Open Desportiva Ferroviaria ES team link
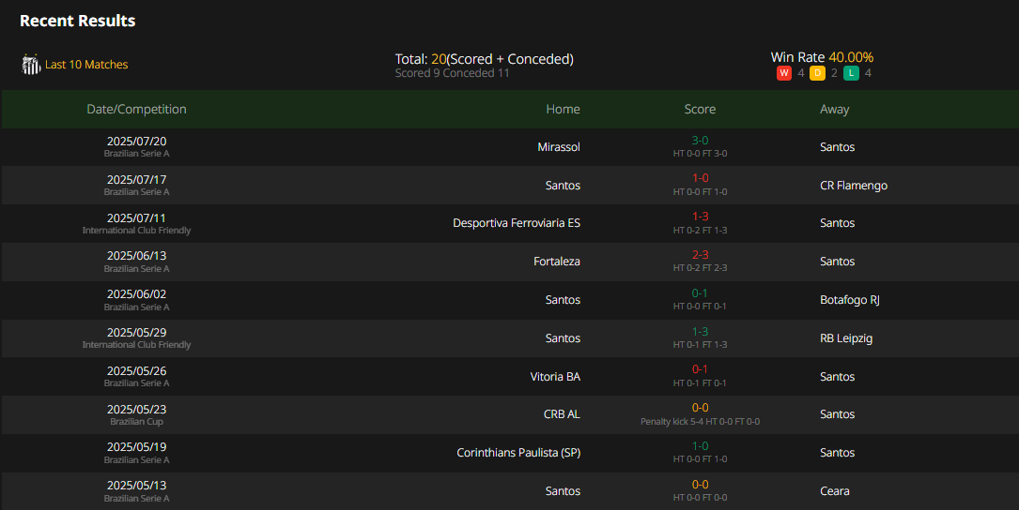1019x510 pixels. click(517, 222)
